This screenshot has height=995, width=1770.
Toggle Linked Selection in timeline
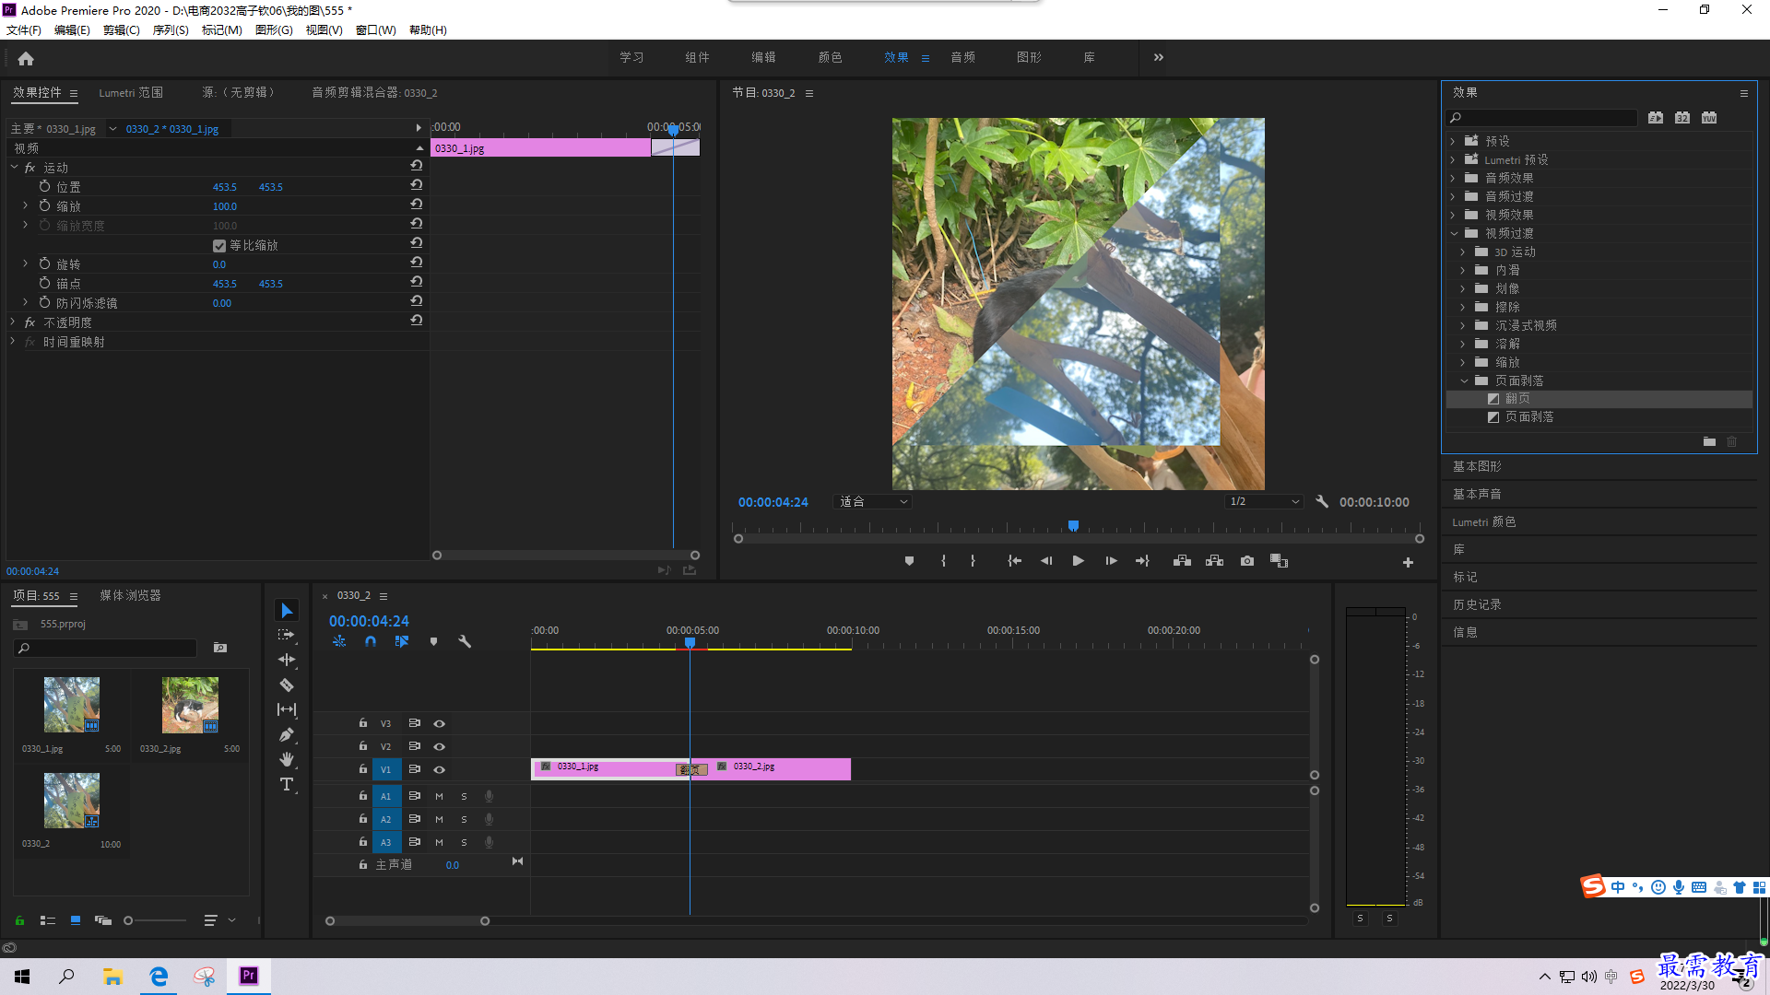pos(402,641)
